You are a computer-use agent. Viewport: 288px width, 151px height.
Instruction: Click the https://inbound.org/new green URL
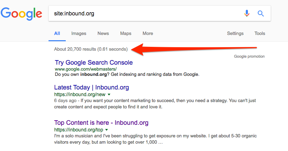(x=80, y=94)
